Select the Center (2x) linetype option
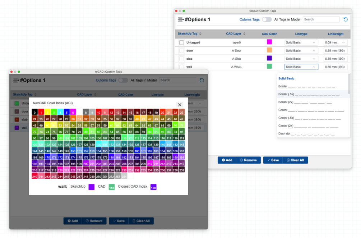The image size is (361, 238). (x=313, y=126)
